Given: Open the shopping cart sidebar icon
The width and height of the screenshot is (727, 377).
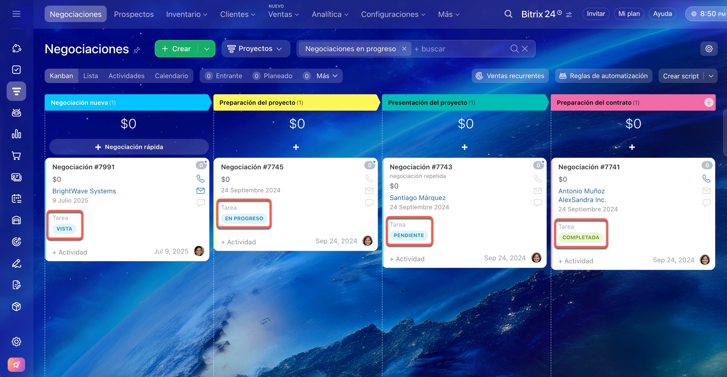Looking at the screenshot, I should [x=16, y=155].
